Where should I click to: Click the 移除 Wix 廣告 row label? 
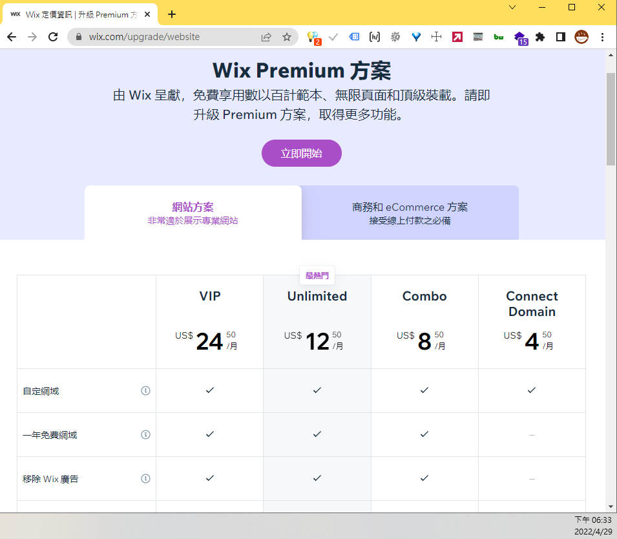50,479
